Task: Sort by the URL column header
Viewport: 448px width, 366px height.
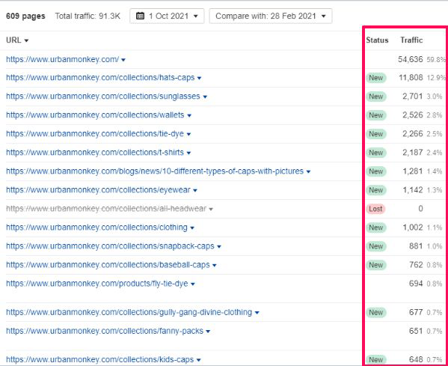Action: [x=17, y=40]
